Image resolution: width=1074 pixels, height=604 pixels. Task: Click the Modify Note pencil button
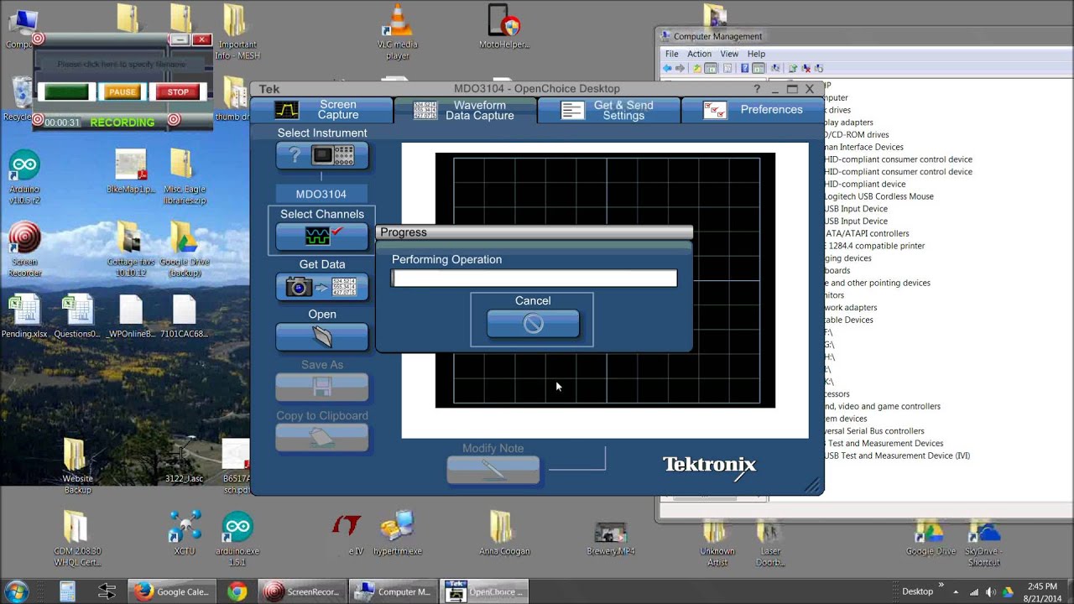click(x=493, y=471)
